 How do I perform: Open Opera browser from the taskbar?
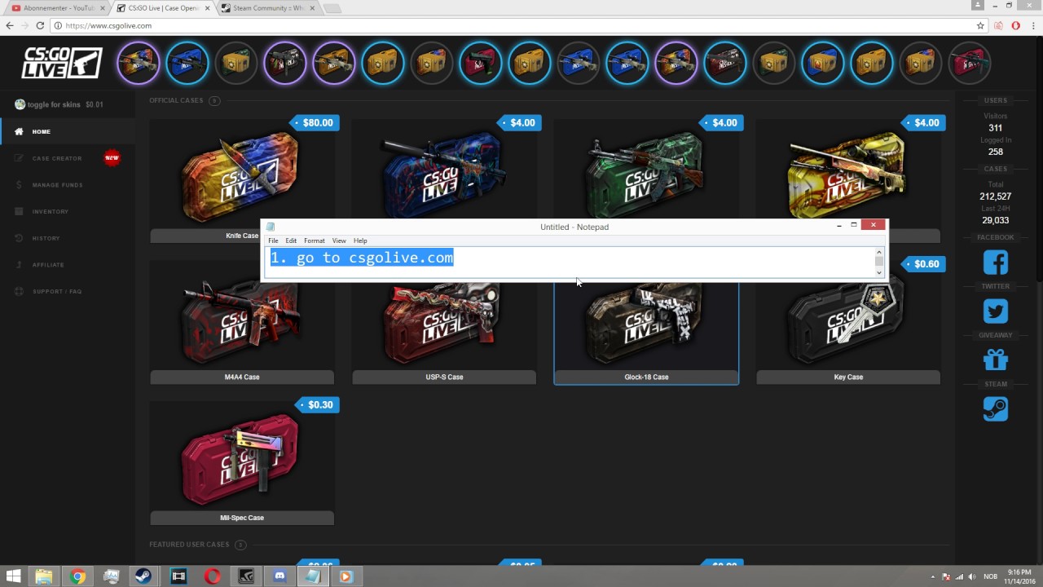212,576
